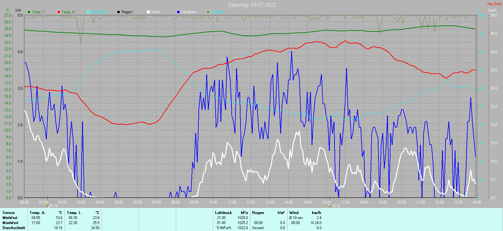Click the pressure maximum value '1025.2'
The height and width of the screenshot is (231, 503).
[243, 223]
